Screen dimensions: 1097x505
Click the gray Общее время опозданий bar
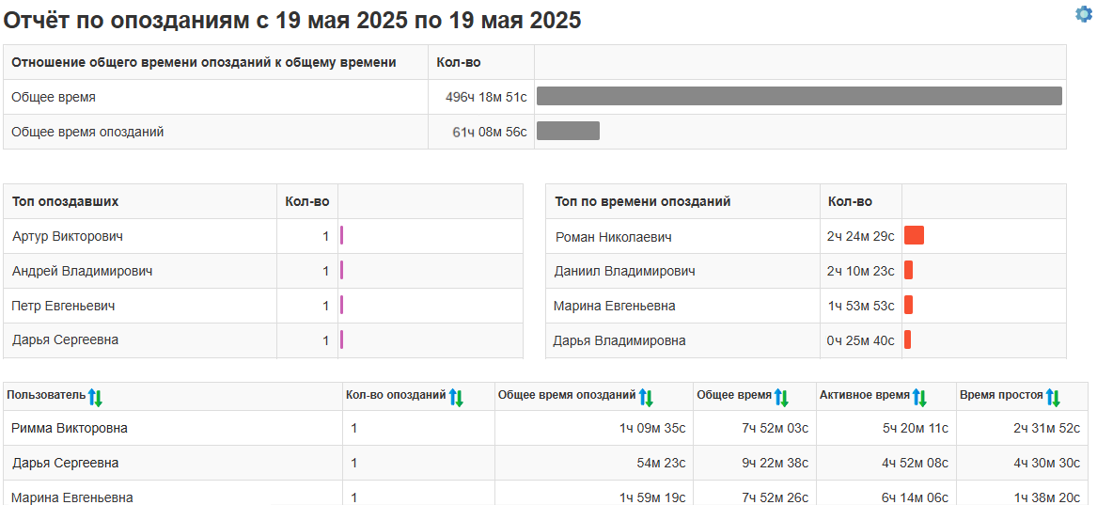point(568,131)
